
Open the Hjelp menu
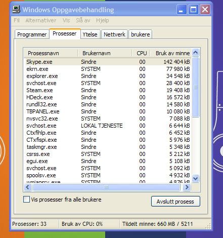click(103, 20)
